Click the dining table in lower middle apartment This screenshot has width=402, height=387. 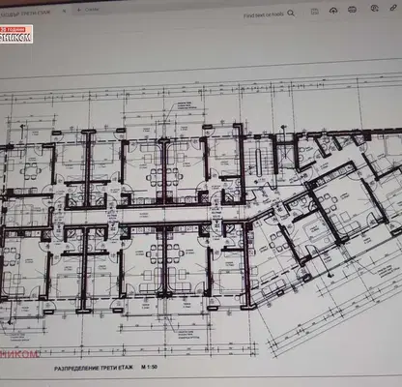click(x=165, y=253)
